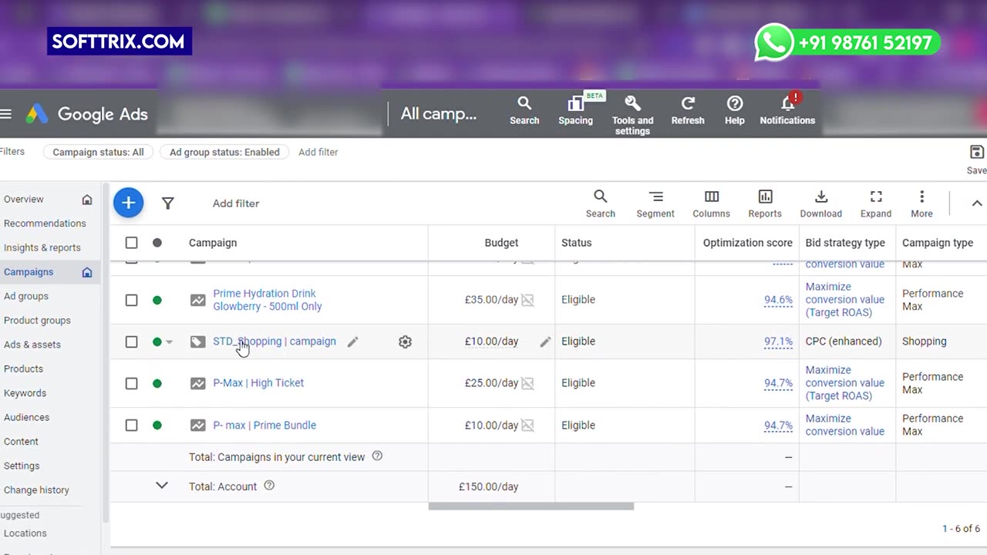Open STD_Shopping campaign settings gear
The image size is (987, 555).
(x=405, y=341)
